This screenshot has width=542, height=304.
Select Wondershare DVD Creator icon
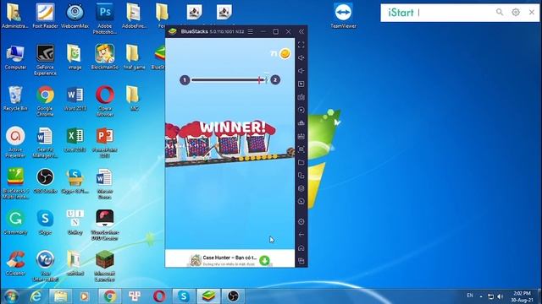[x=105, y=225]
